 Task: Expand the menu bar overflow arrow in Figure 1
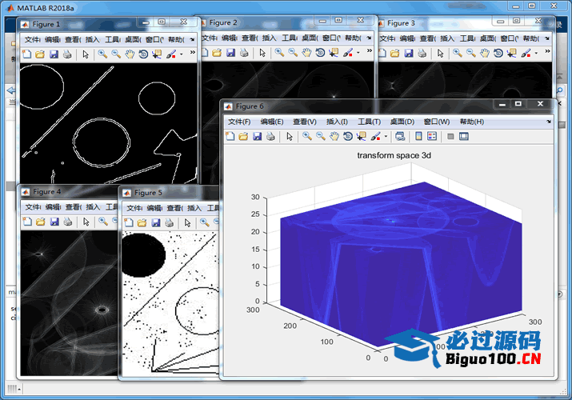[x=191, y=38]
